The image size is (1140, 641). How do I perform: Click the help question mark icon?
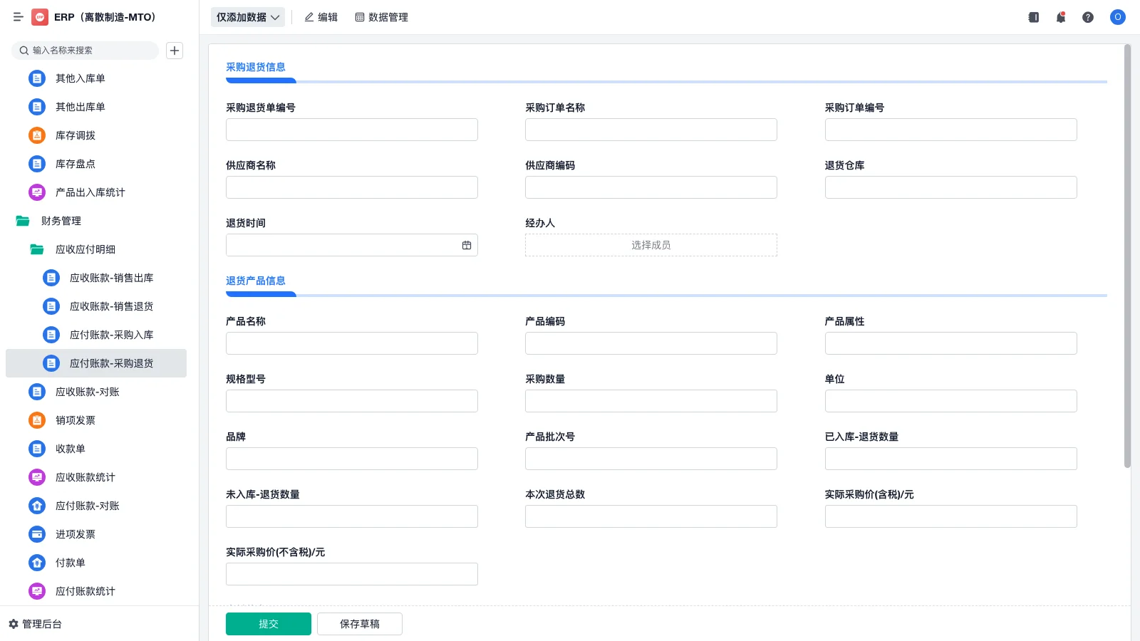pyautogui.click(x=1089, y=17)
